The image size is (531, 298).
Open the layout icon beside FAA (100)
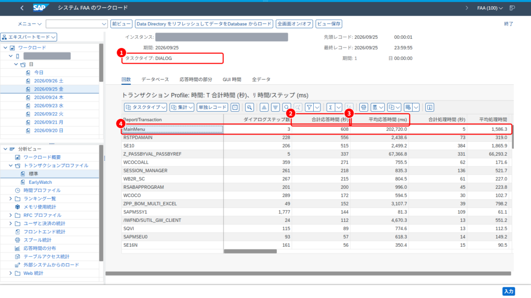pyautogui.click(x=512, y=8)
